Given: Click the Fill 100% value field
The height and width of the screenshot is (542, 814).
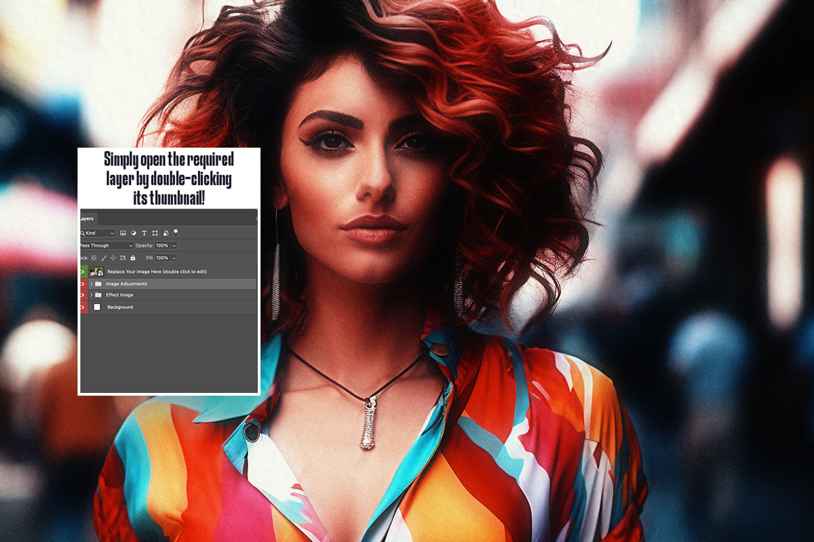Looking at the screenshot, I should point(162,258).
